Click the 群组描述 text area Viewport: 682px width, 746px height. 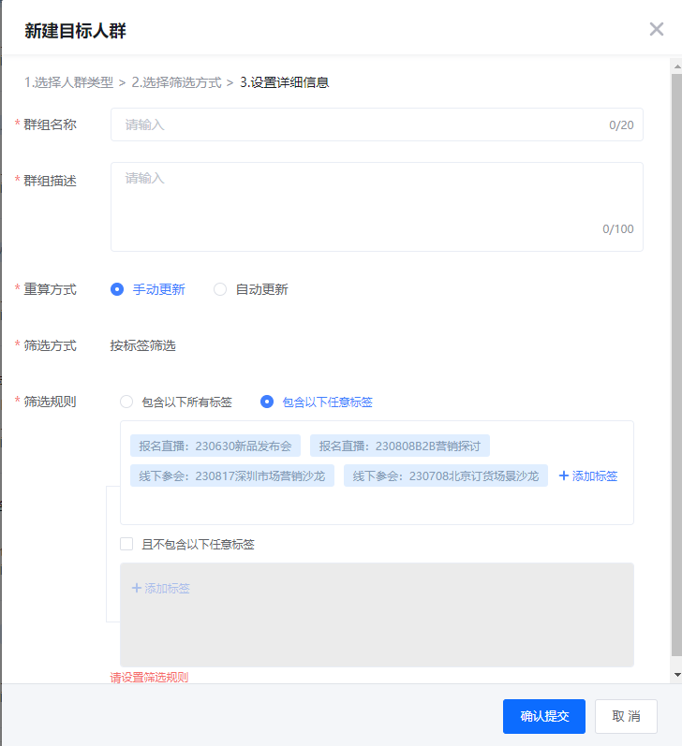(x=377, y=207)
